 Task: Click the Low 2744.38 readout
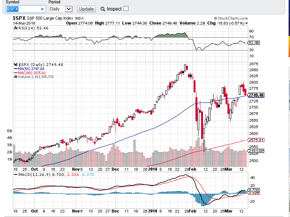[x=135, y=23]
